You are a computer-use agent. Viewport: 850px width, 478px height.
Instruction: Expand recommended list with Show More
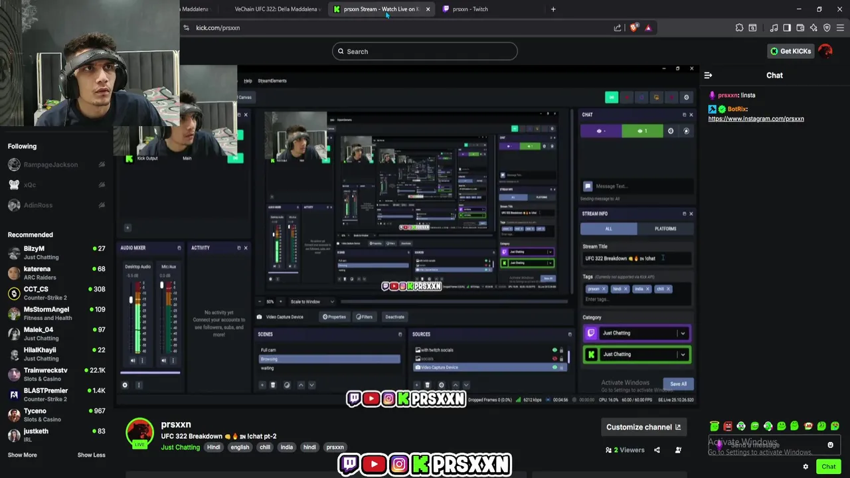22,455
